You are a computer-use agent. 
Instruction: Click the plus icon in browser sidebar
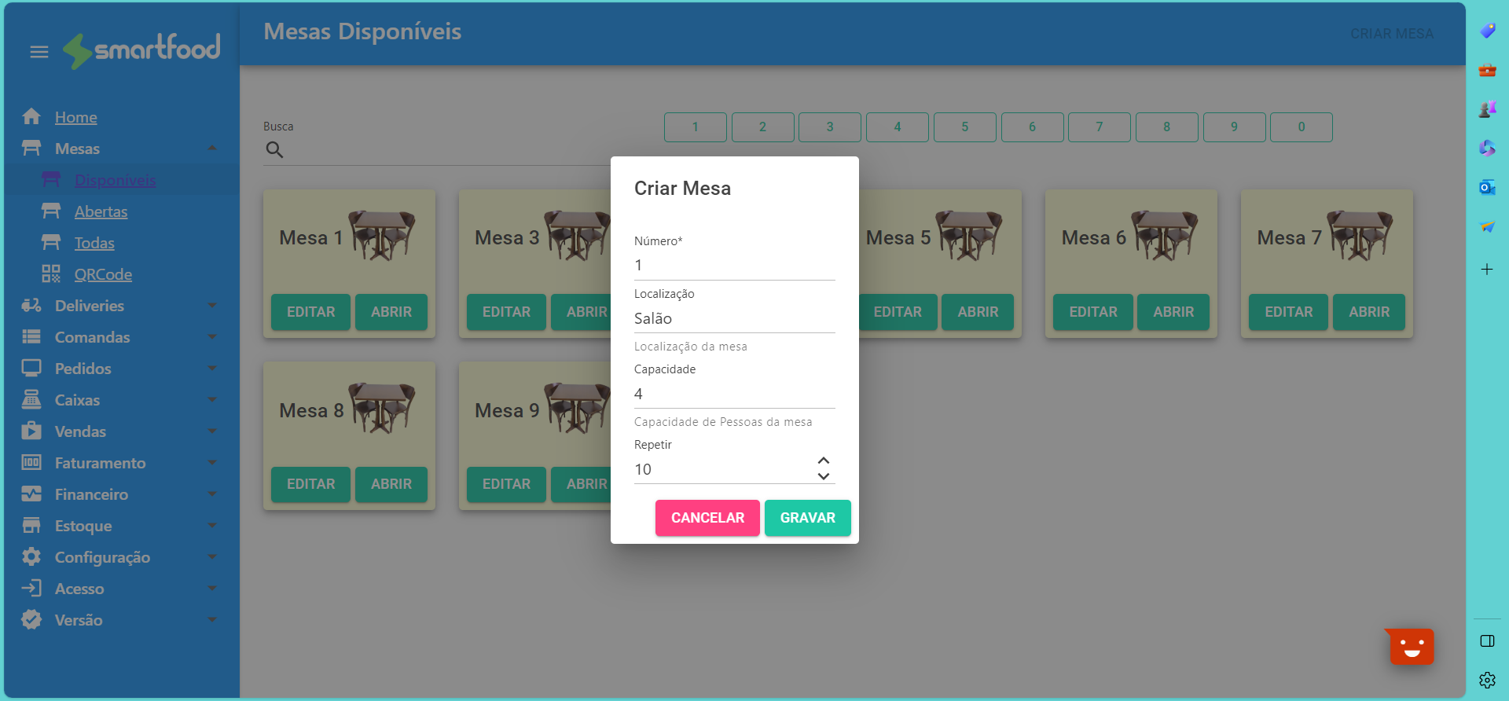tap(1487, 270)
